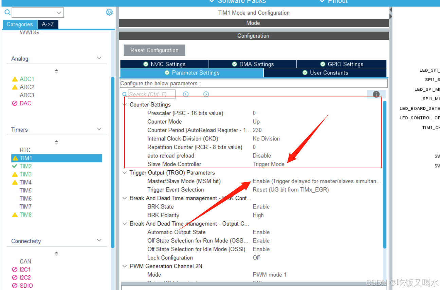The image size is (440, 290).
Task: Click the magnifier beside parameter search field
Action: click(x=125, y=94)
